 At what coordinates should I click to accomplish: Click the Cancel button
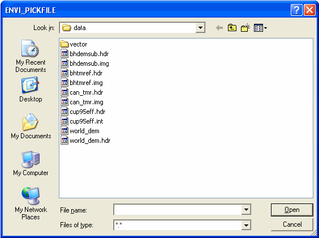(292, 224)
